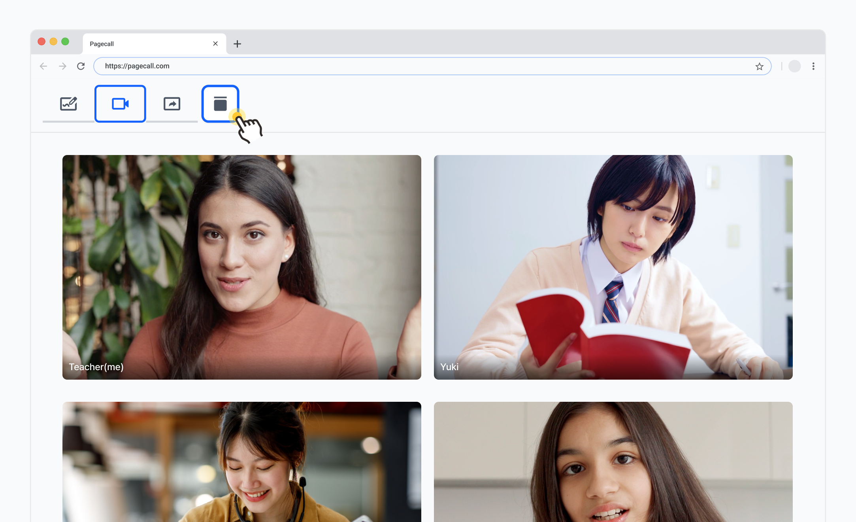
Task: Open the browser profile avatar
Action: coord(794,66)
